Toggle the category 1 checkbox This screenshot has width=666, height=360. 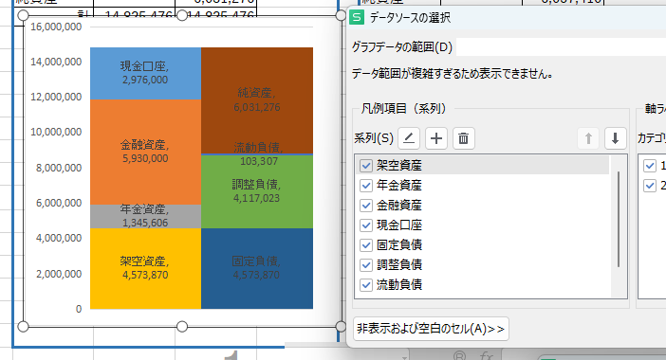[x=650, y=166]
